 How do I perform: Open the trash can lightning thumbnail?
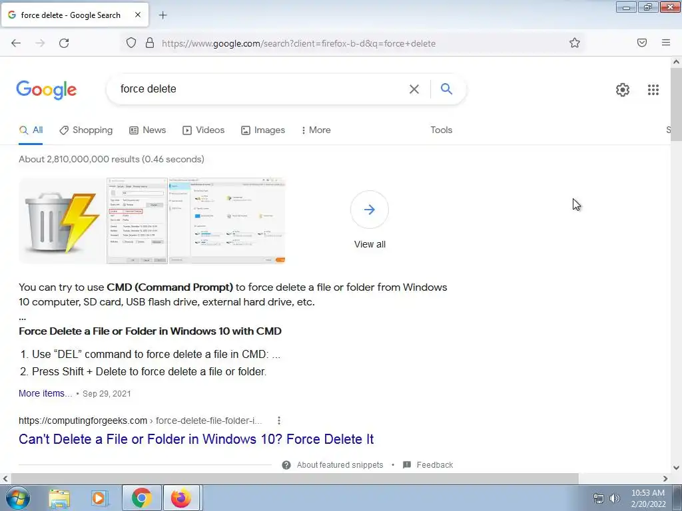[x=62, y=221]
